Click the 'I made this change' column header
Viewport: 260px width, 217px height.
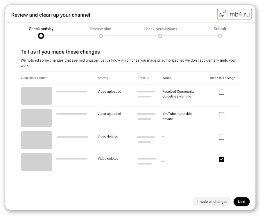(222, 78)
